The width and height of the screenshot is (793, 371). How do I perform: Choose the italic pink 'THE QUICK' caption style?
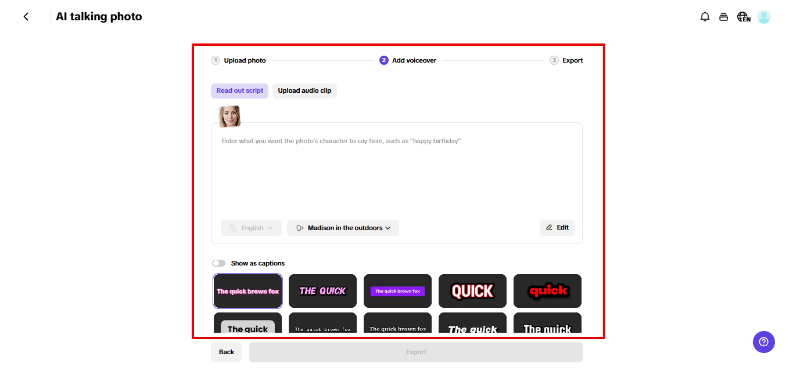tap(322, 291)
